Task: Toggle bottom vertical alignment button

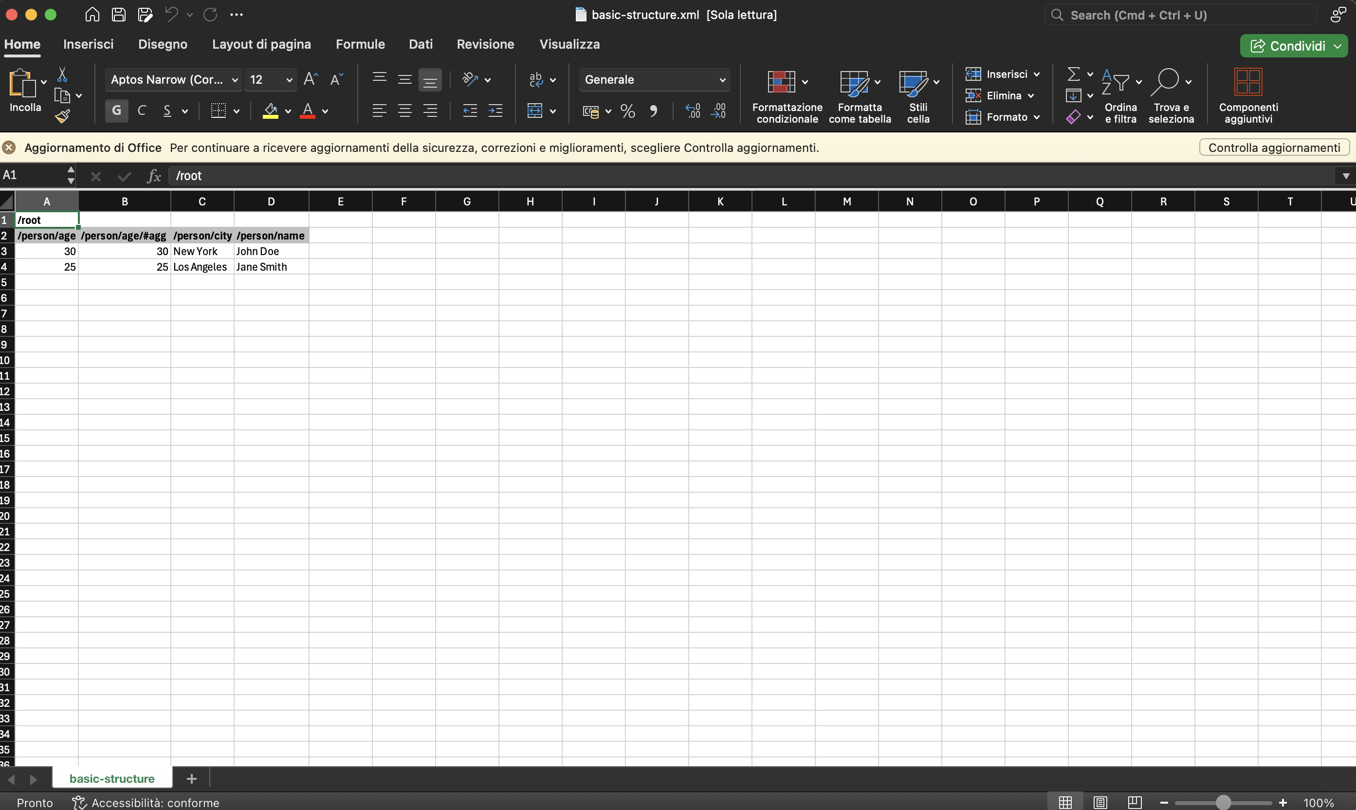Action: [430, 80]
